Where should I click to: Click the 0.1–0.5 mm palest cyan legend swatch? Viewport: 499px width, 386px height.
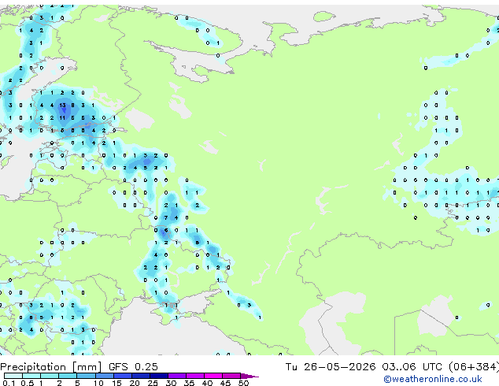click(x=13, y=376)
